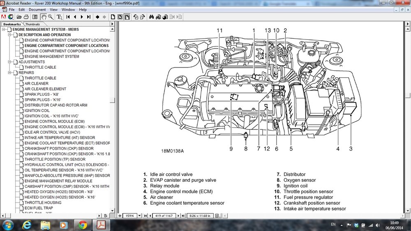
Task: Open the web browser toolbar icon
Action: point(11,17)
